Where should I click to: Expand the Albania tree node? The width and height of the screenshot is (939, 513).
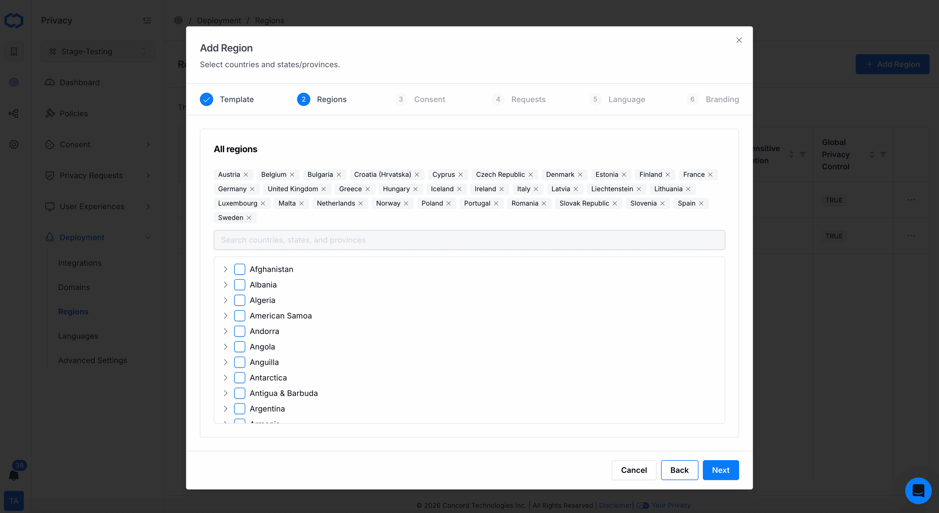pyautogui.click(x=225, y=285)
